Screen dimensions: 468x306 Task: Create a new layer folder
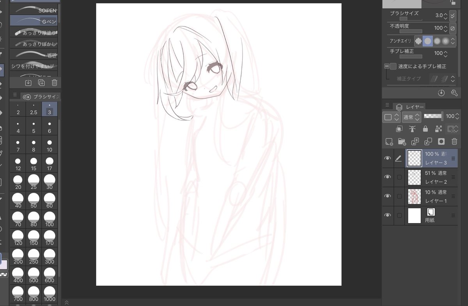click(x=402, y=142)
